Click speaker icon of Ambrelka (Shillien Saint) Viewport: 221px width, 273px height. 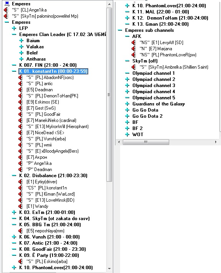coord(134,67)
